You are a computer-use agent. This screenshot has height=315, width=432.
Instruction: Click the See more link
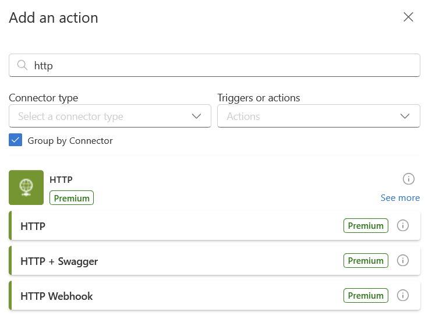click(x=400, y=198)
